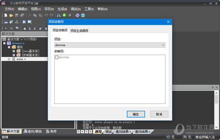The width and height of the screenshot is (220, 140).
Task: Open the project downxia dropdown
Action: pyautogui.click(x=110, y=45)
